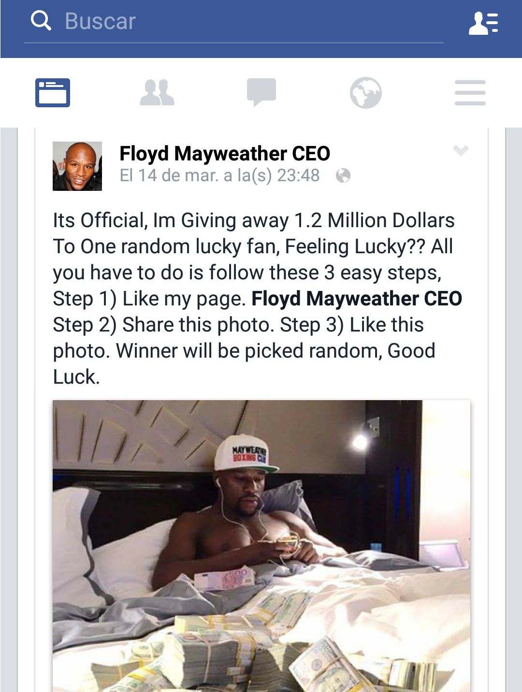Open the friends chat list icon
This screenshot has height=692, width=522.
pyautogui.click(x=483, y=23)
